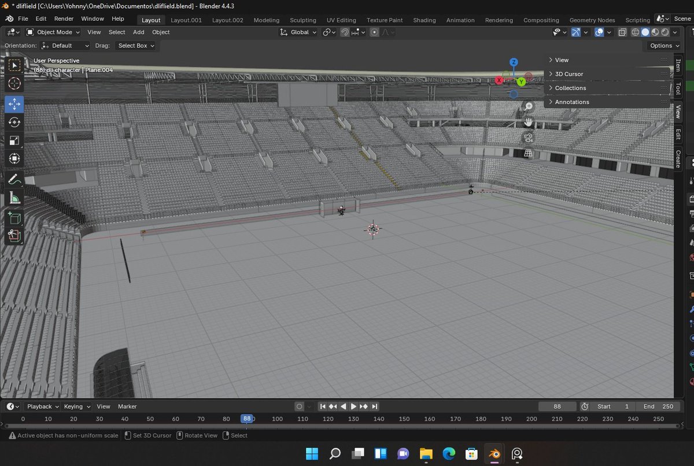Toggle X-ray mode
The height and width of the screenshot is (466, 694).
click(622, 32)
